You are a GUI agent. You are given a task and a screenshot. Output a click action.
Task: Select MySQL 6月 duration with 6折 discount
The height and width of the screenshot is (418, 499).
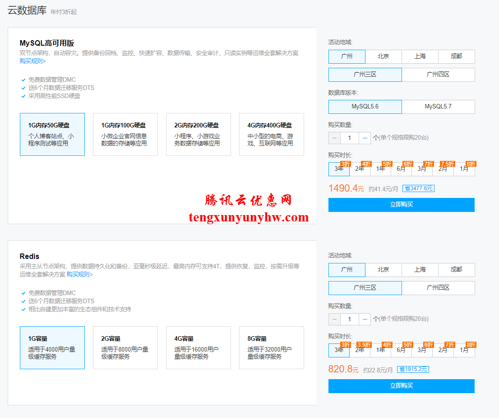401,169
